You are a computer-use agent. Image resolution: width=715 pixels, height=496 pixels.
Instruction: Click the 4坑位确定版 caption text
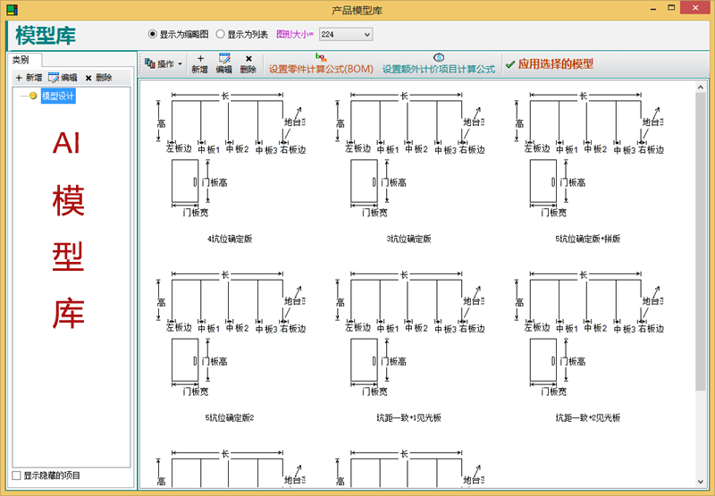[x=230, y=239]
